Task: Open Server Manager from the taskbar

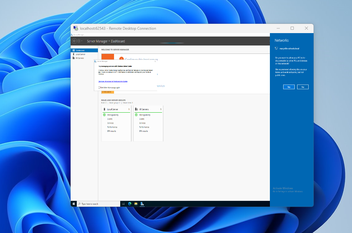Action: coord(142,204)
